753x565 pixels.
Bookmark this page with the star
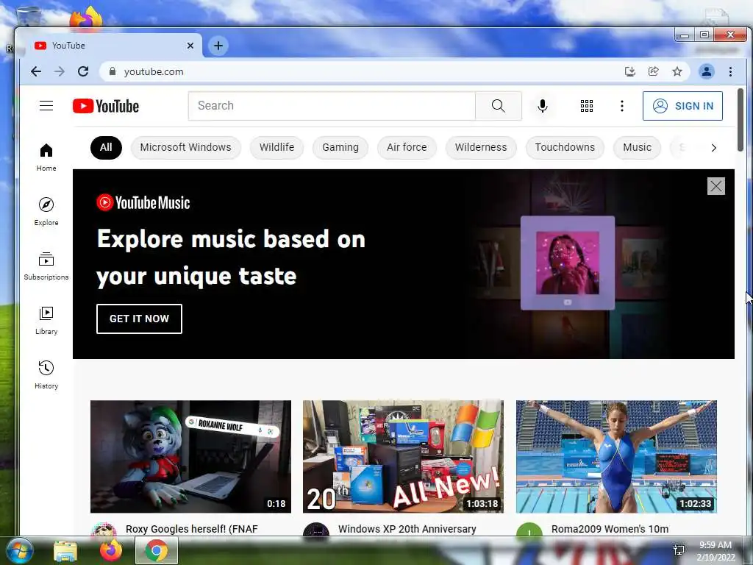click(x=677, y=71)
